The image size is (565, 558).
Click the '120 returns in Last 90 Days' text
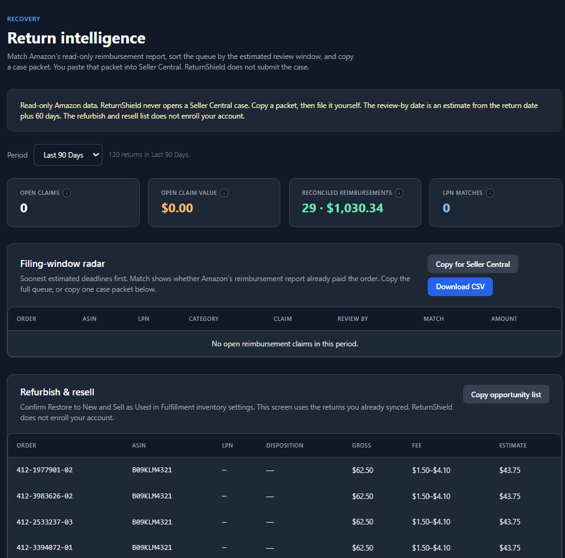pos(149,155)
